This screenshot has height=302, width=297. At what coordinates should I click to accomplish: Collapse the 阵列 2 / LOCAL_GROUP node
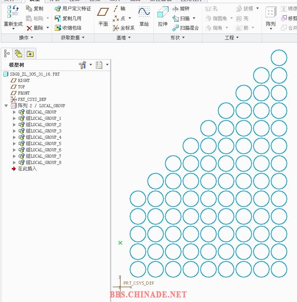(x=6, y=106)
